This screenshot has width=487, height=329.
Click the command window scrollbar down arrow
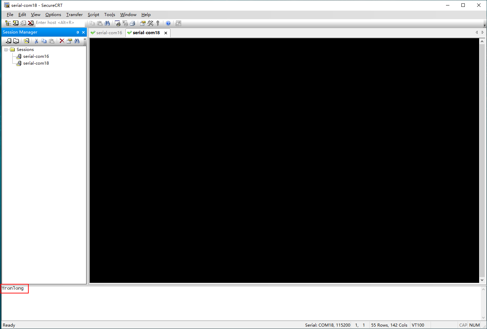click(483, 318)
